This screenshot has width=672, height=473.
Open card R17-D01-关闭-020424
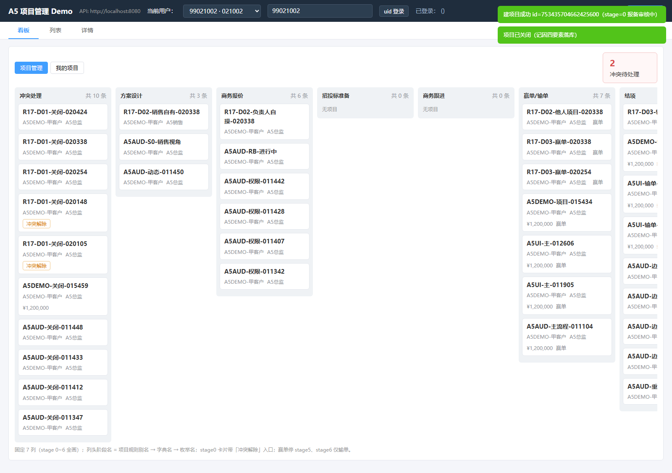pos(63,117)
